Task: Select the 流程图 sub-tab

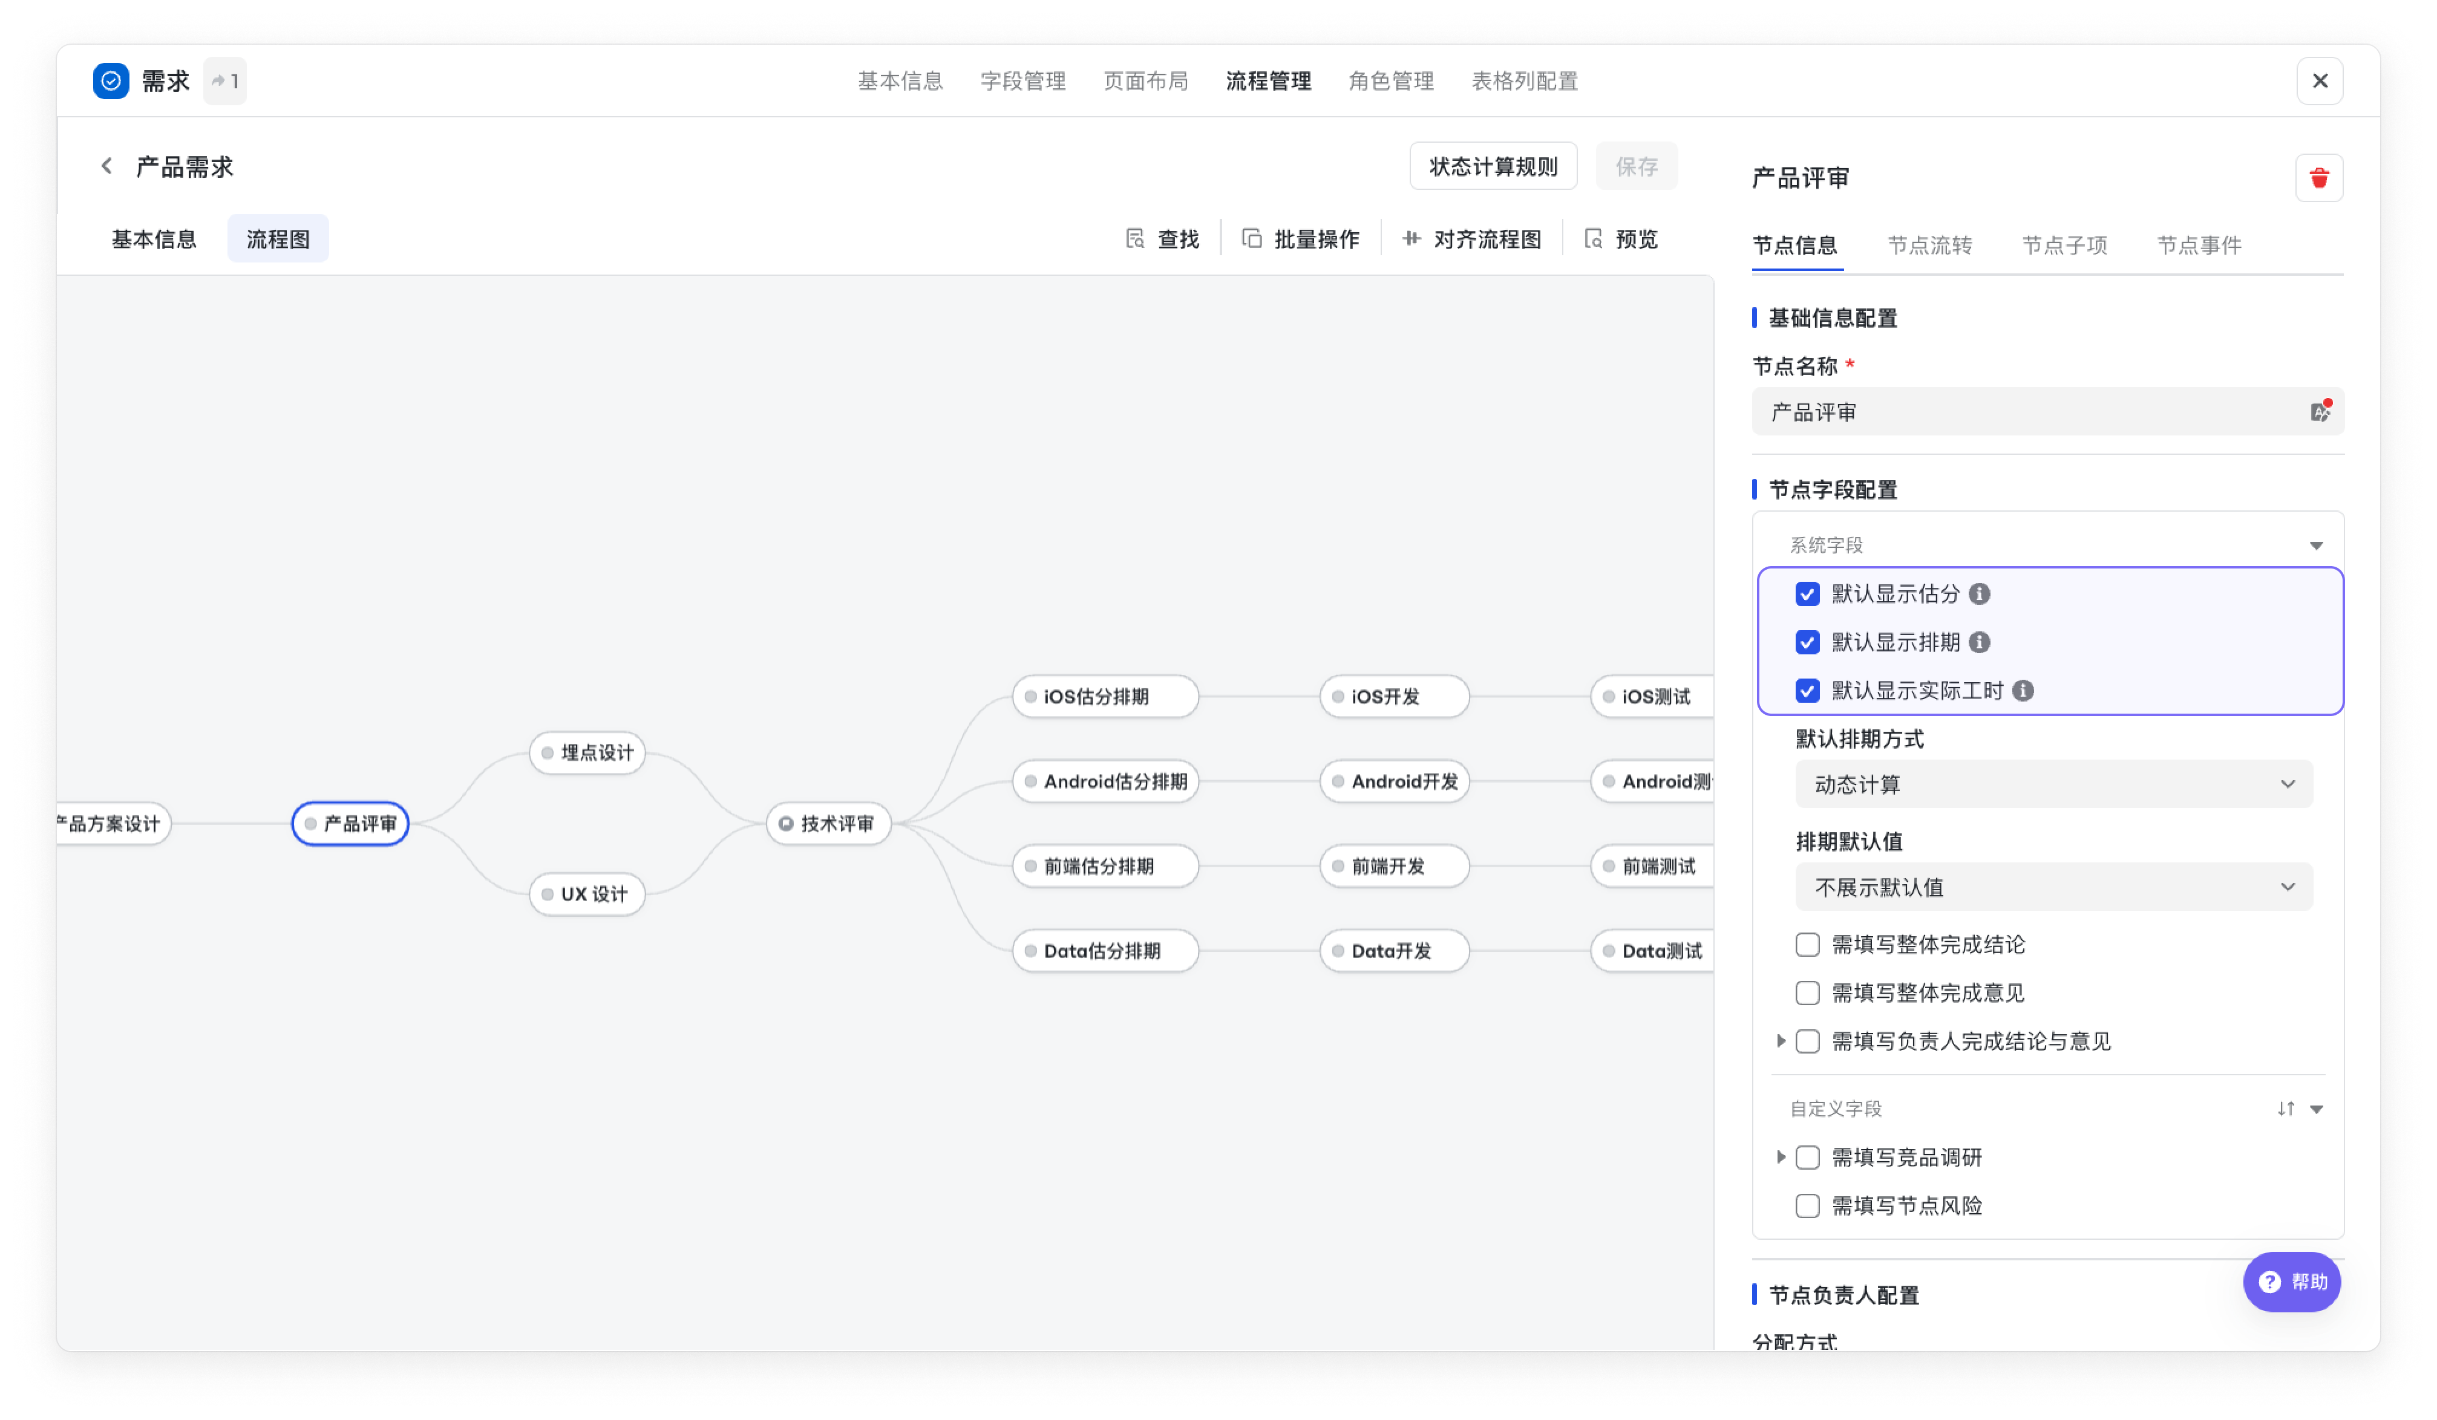Action: click(278, 239)
